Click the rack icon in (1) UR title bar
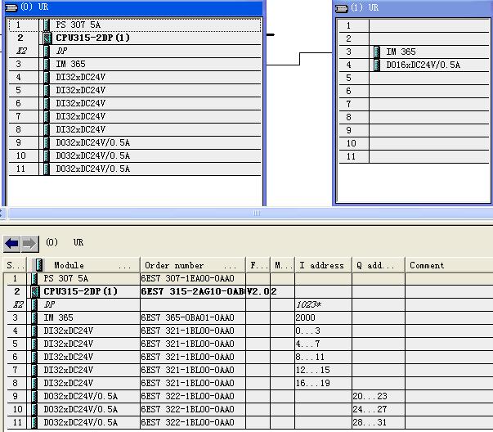Screen dimensions: 493x432 (x=342, y=8)
